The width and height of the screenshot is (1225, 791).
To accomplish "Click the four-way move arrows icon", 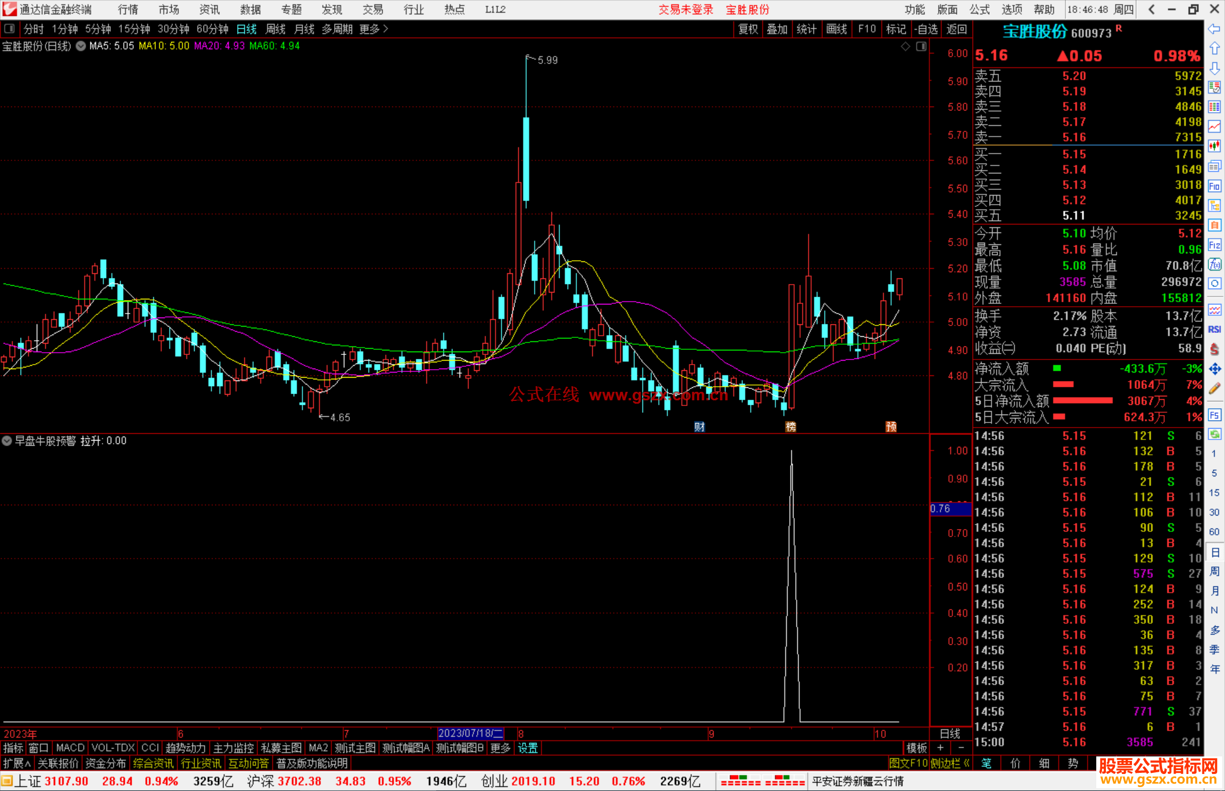I will tap(1214, 369).
